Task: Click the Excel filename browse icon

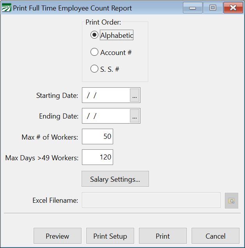Action: (231, 200)
